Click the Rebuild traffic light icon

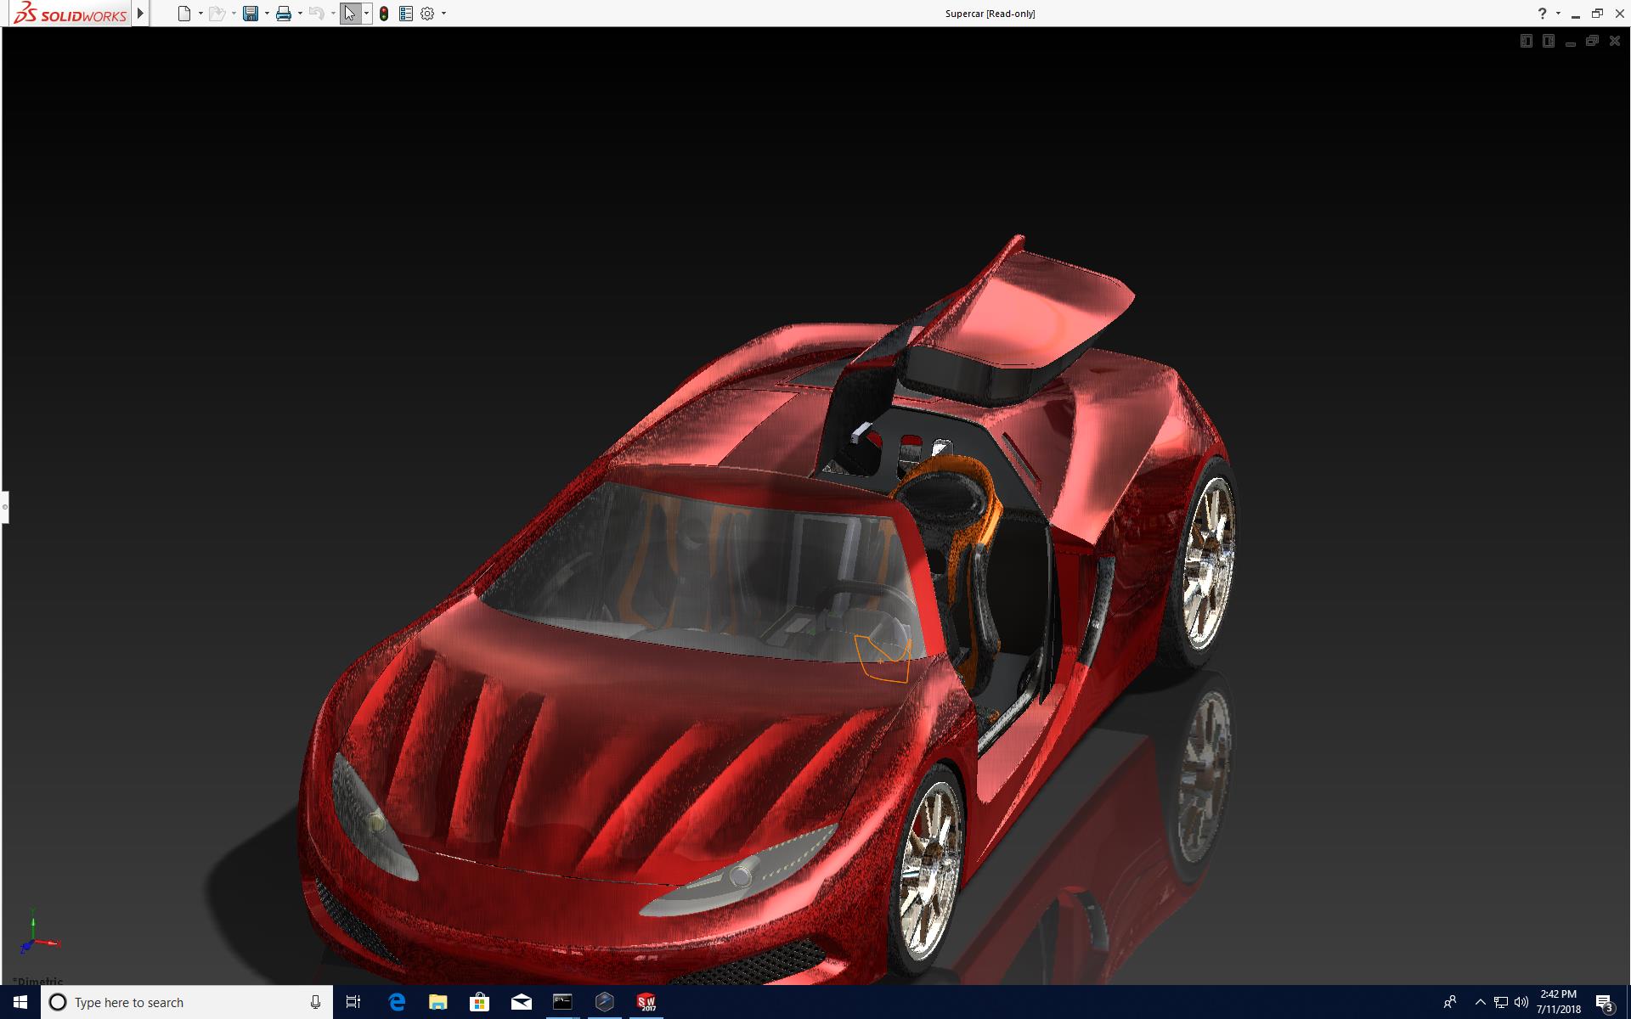[384, 14]
